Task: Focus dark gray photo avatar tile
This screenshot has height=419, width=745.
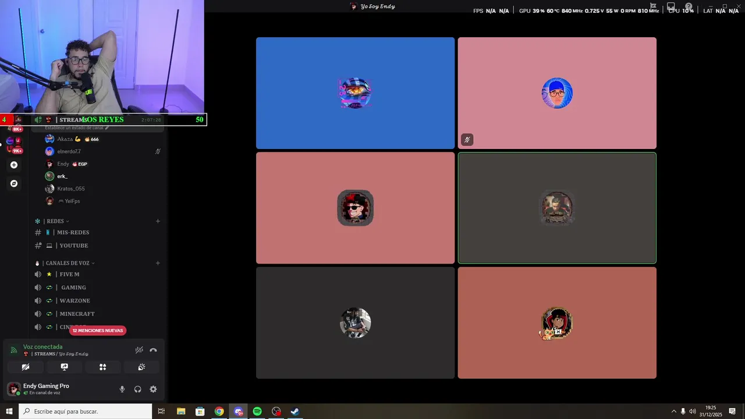Action: pos(355,322)
